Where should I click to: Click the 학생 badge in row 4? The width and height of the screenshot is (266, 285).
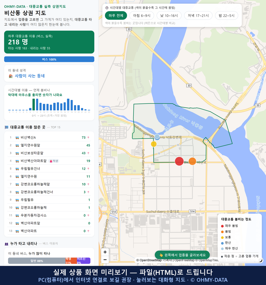(54, 161)
